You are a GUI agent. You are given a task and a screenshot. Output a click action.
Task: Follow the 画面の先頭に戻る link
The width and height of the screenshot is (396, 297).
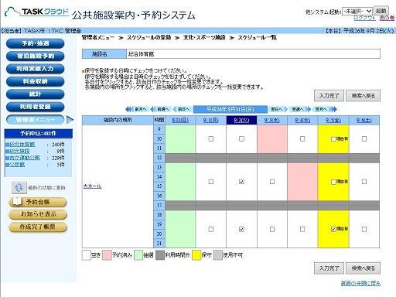point(360,283)
